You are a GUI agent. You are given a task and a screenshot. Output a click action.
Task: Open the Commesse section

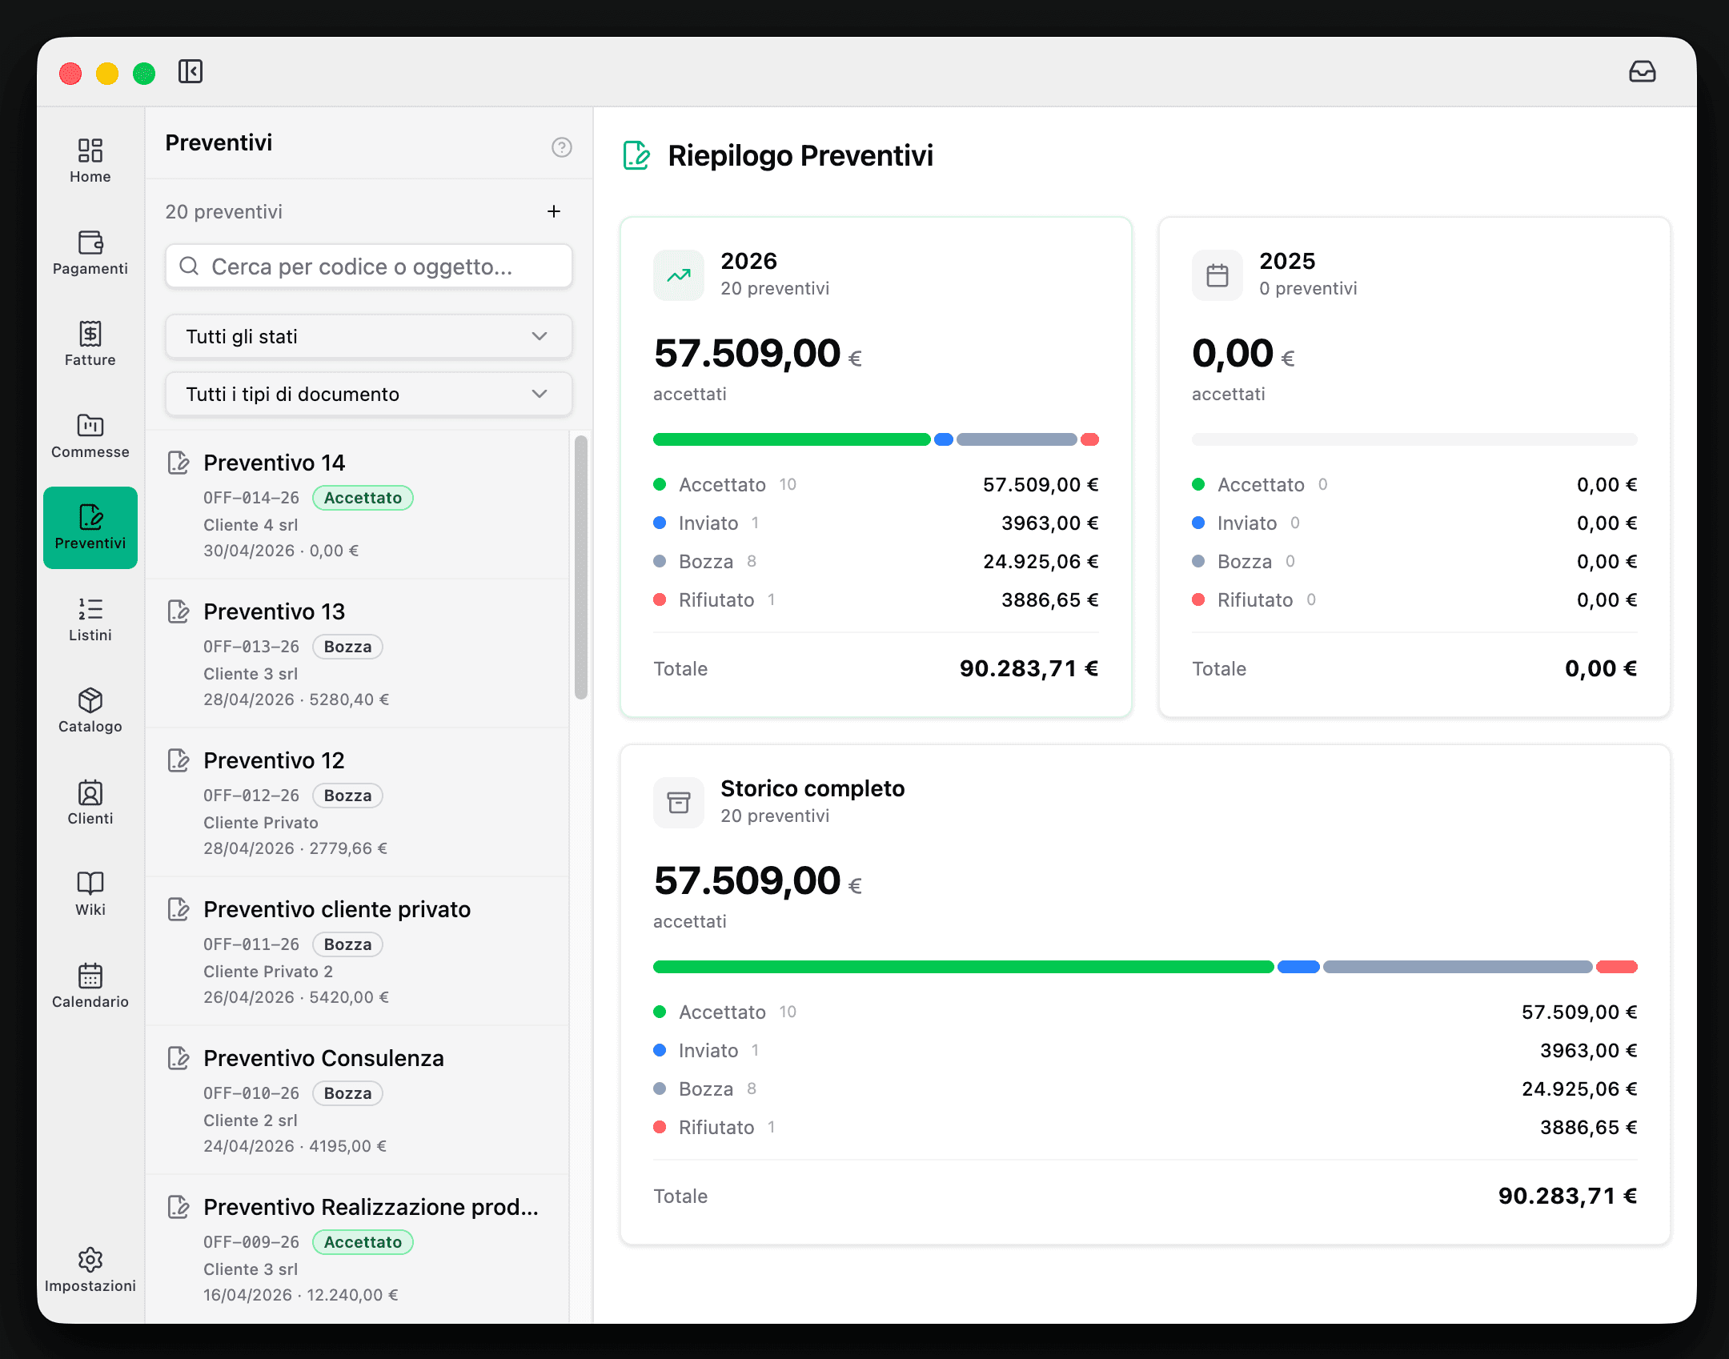[x=90, y=436]
